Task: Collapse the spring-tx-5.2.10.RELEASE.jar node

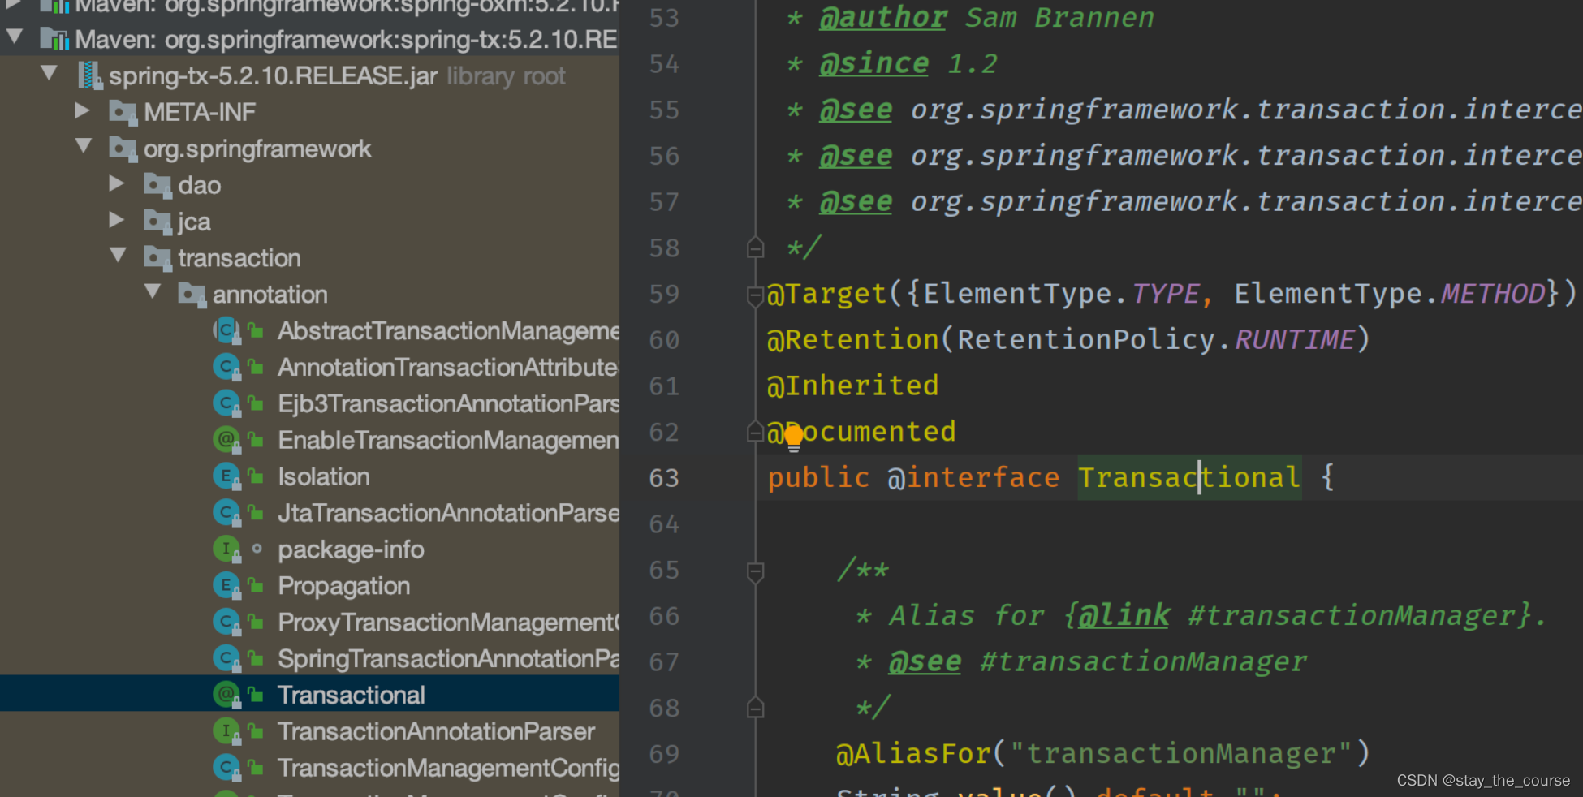Action: pos(49,73)
